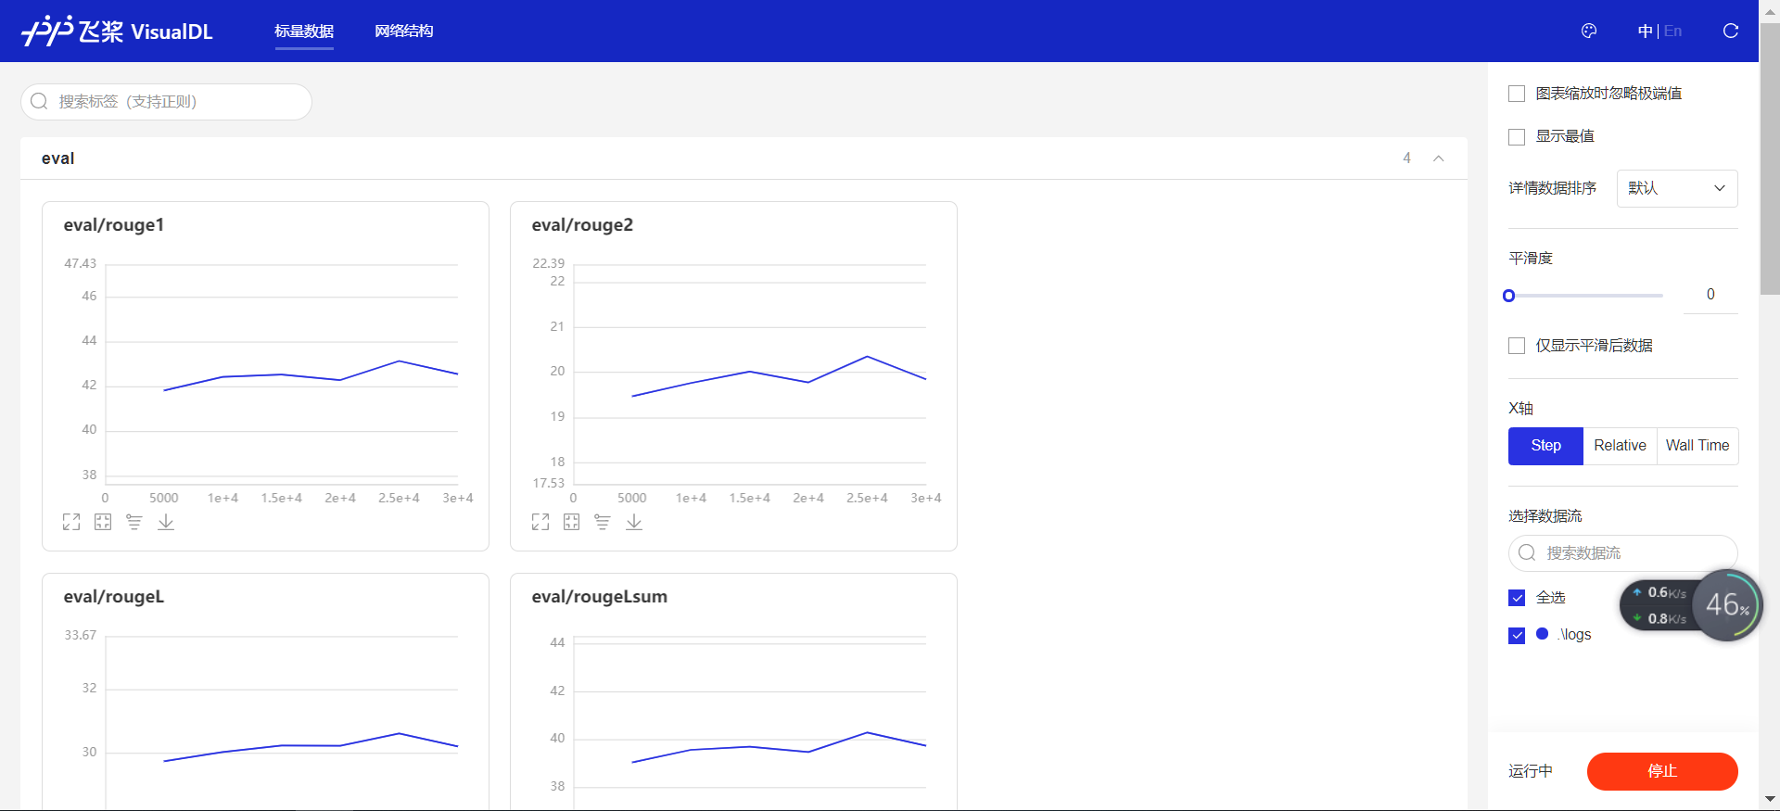Screen dimensions: 1780x811
Task: Switch language to Chinese
Action: (x=1645, y=31)
